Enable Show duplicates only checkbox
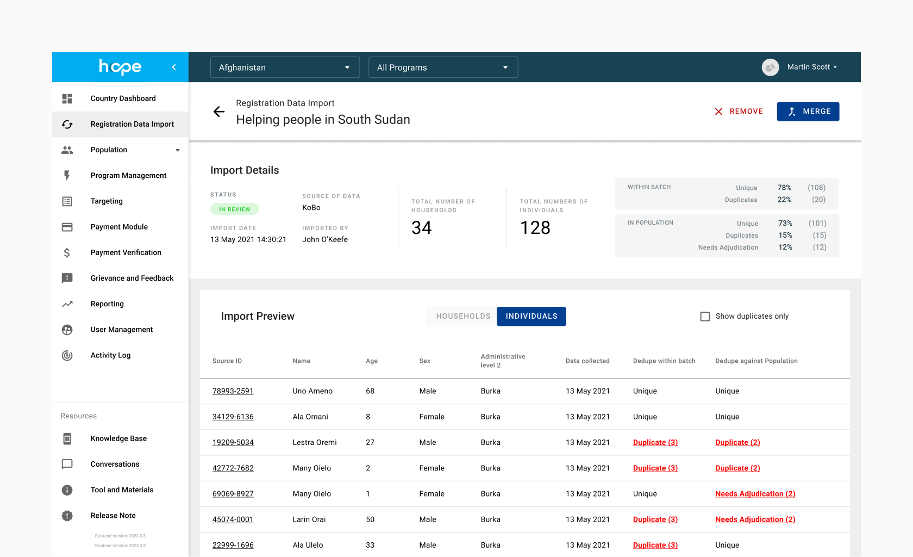 (705, 317)
